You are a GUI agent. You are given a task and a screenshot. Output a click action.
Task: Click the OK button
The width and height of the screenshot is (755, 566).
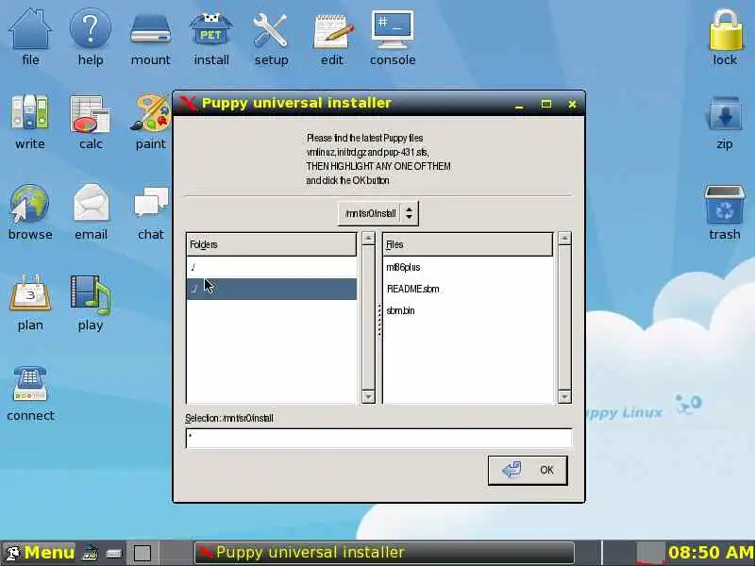528,470
